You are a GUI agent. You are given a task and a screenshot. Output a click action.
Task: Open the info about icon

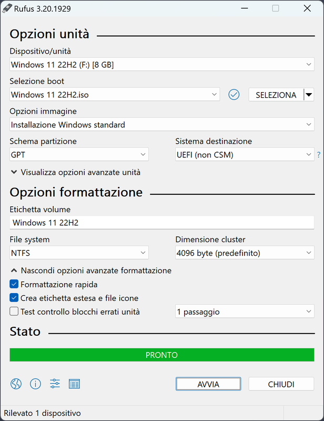pyautogui.click(x=35, y=384)
